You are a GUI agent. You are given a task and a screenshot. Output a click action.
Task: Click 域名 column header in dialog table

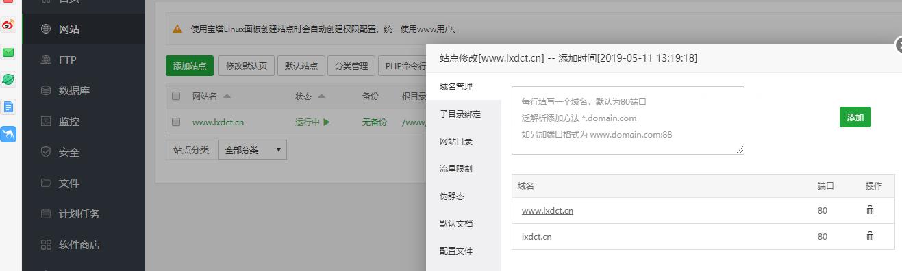coord(526,185)
